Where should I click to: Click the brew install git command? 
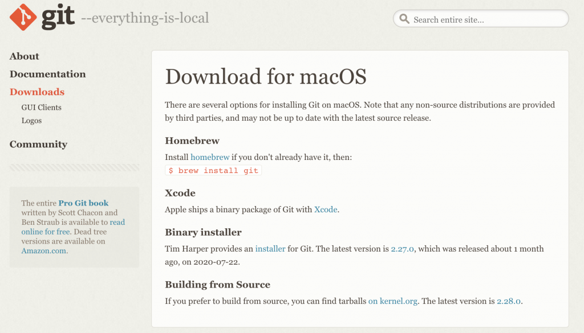(x=213, y=170)
